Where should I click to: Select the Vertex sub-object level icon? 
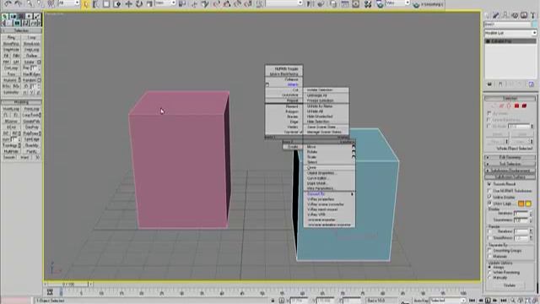click(x=494, y=106)
